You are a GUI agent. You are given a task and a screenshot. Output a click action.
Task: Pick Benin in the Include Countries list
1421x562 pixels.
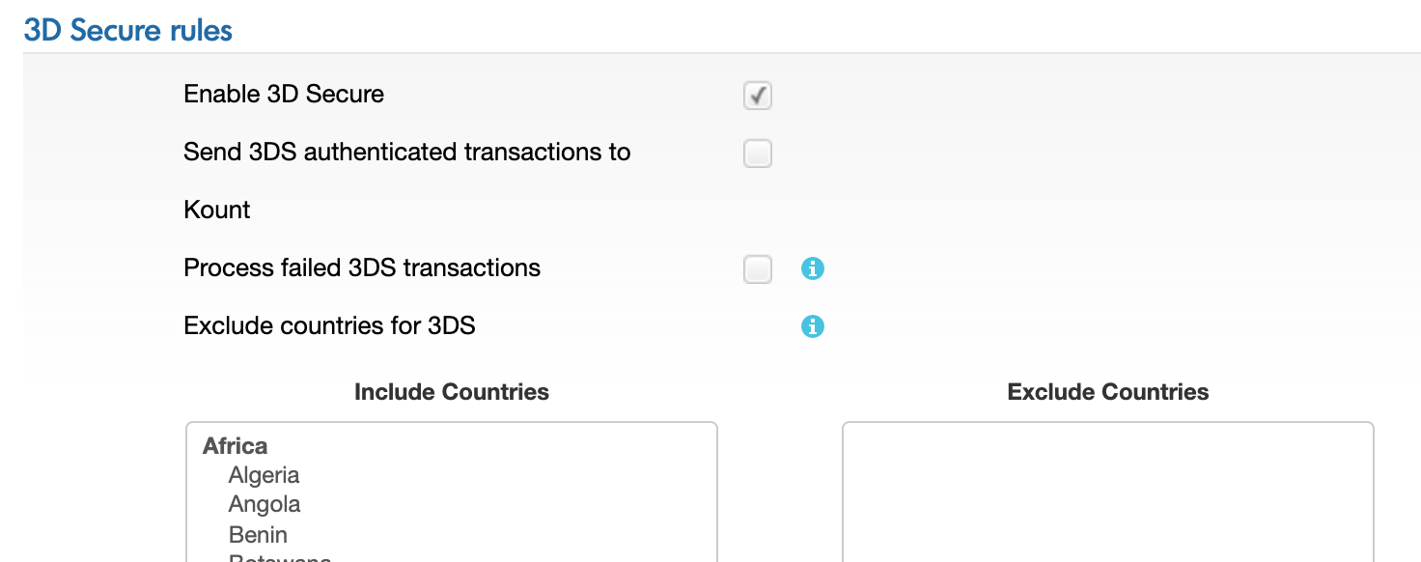258,534
